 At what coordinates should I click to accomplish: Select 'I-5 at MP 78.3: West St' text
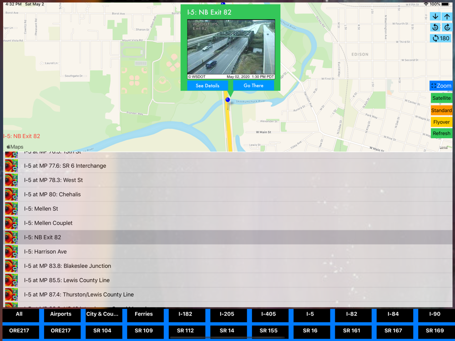(x=53, y=180)
